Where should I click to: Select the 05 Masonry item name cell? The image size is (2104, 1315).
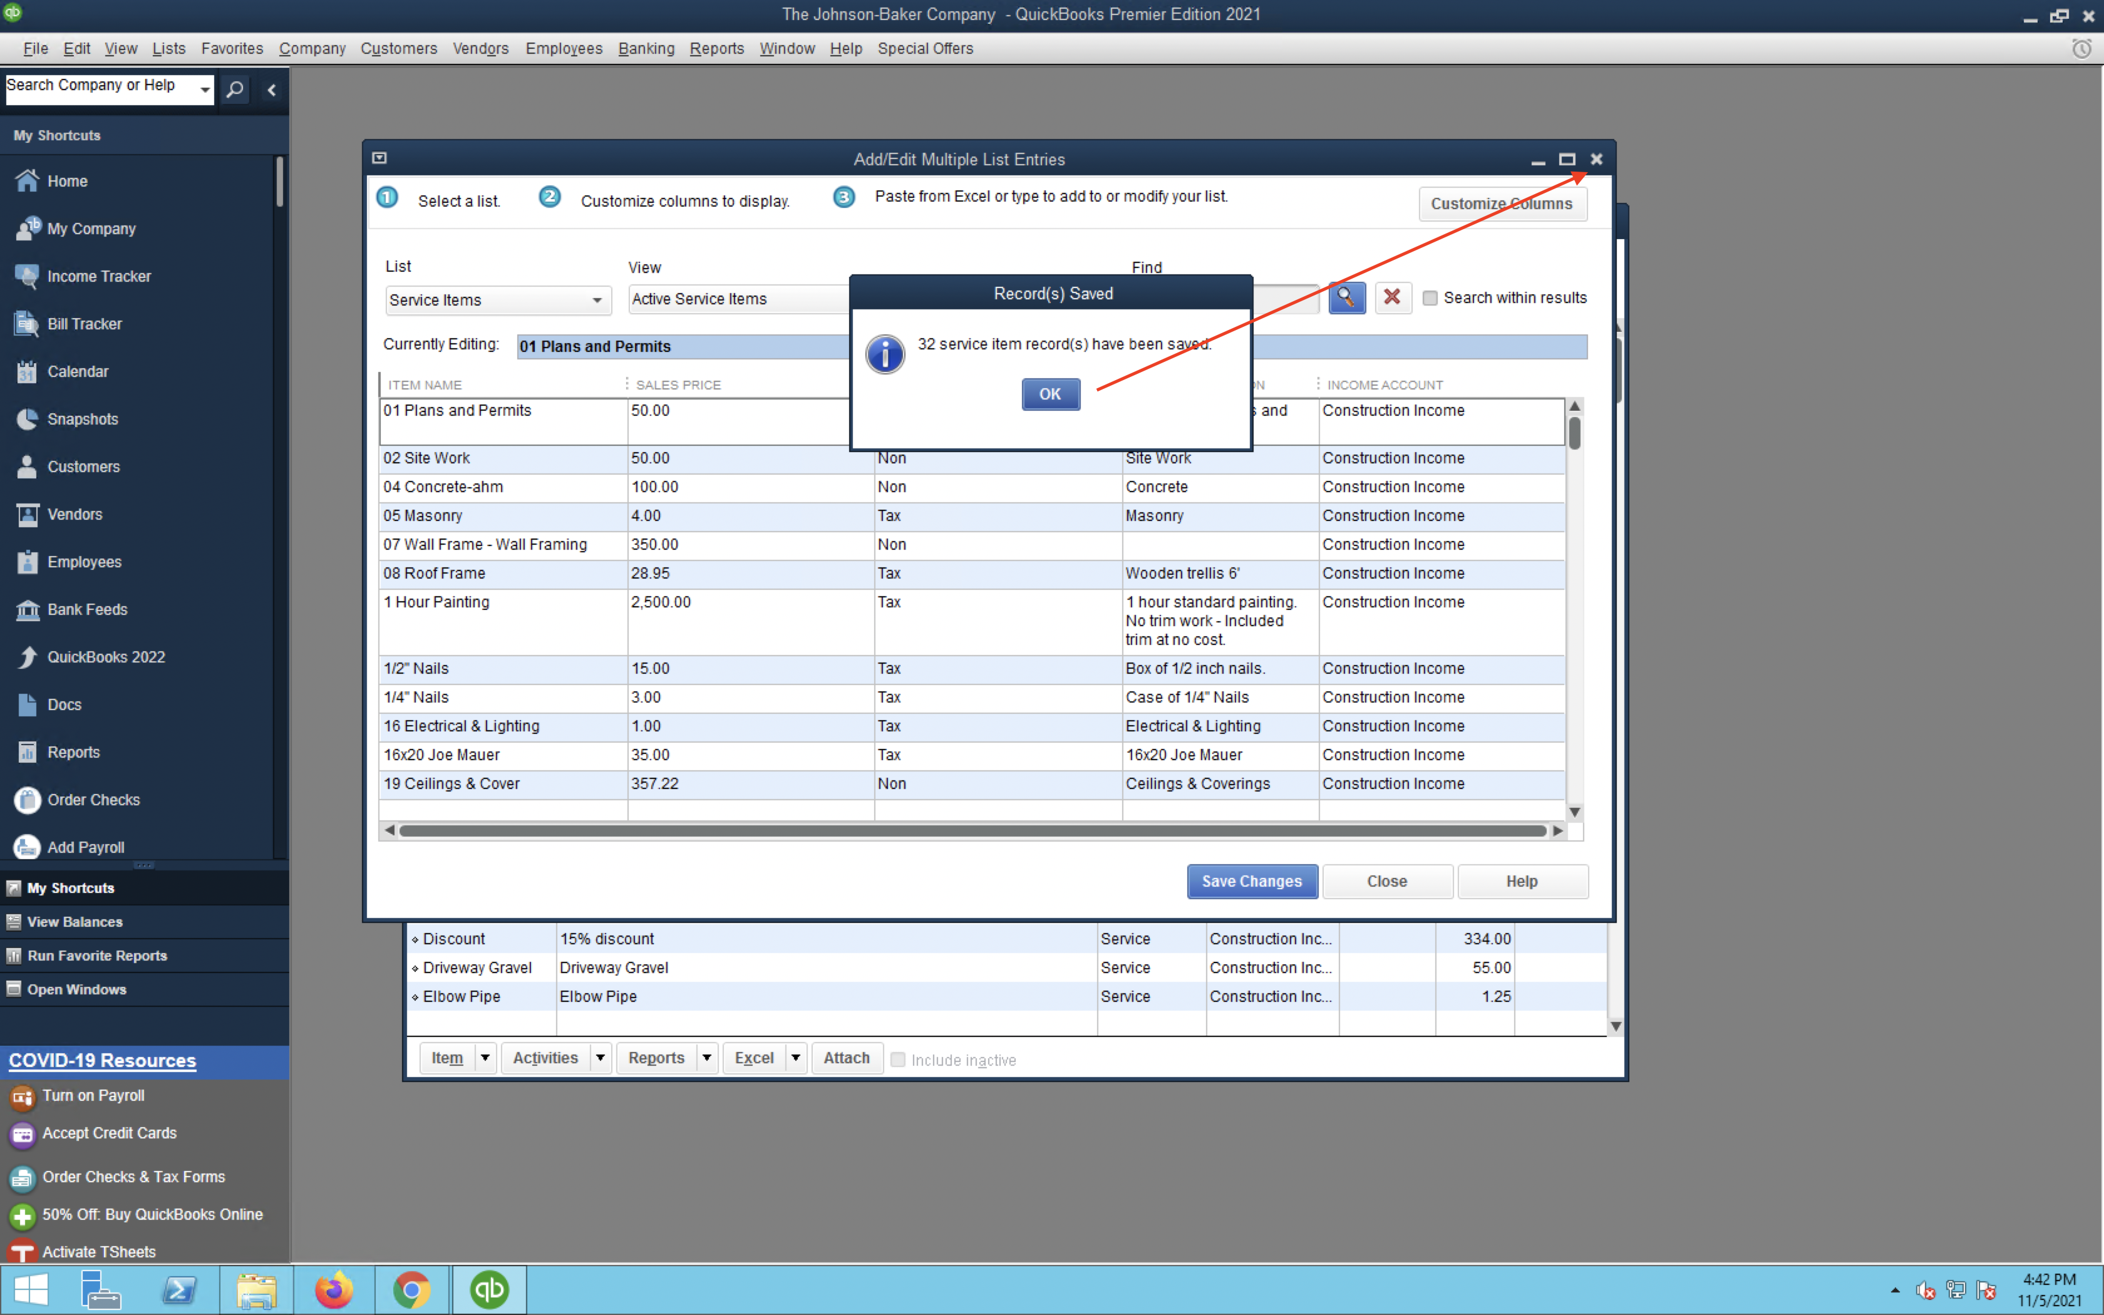[503, 516]
